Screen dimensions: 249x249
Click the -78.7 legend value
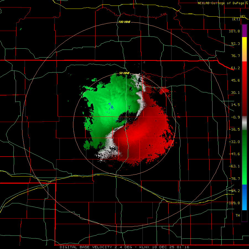click(x=234, y=179)
